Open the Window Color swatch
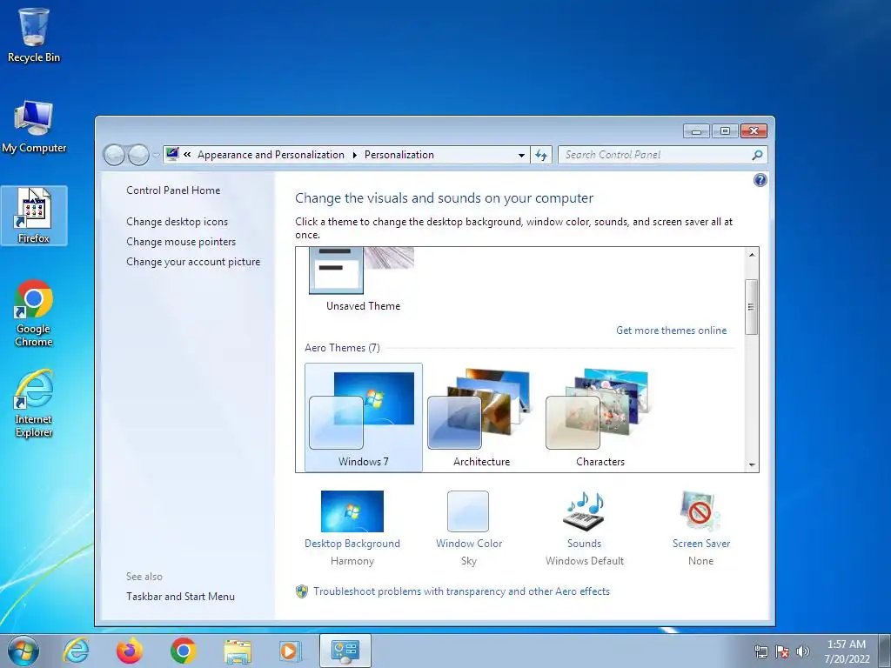 point(467,511)
